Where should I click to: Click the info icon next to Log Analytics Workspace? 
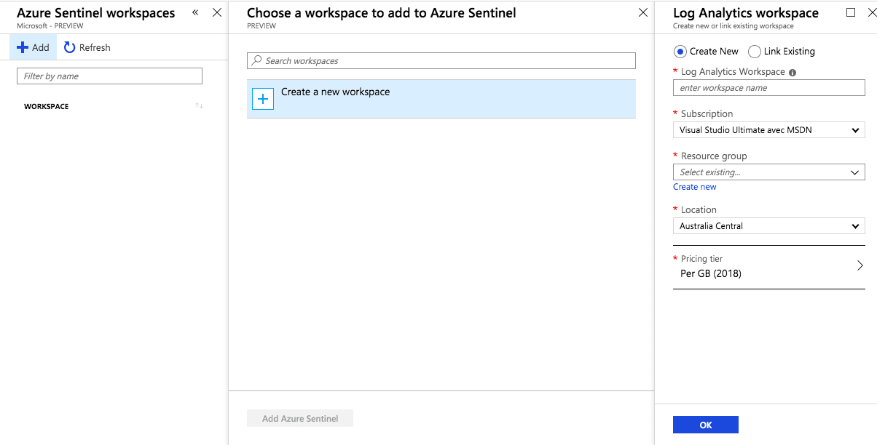click(x=793, y=72)
